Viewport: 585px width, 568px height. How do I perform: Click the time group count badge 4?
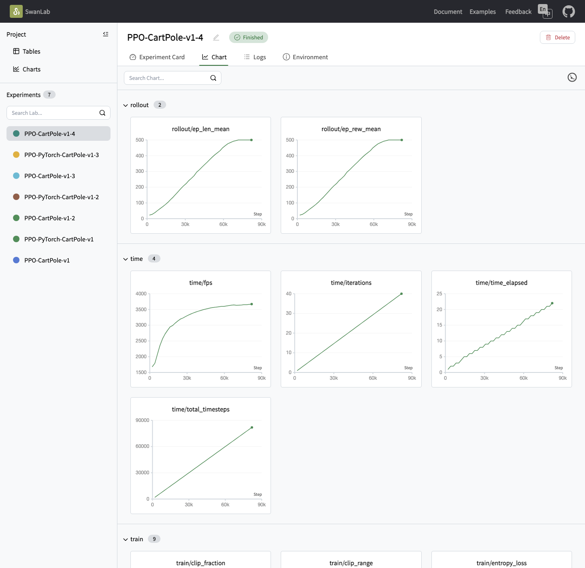point(154,258)
